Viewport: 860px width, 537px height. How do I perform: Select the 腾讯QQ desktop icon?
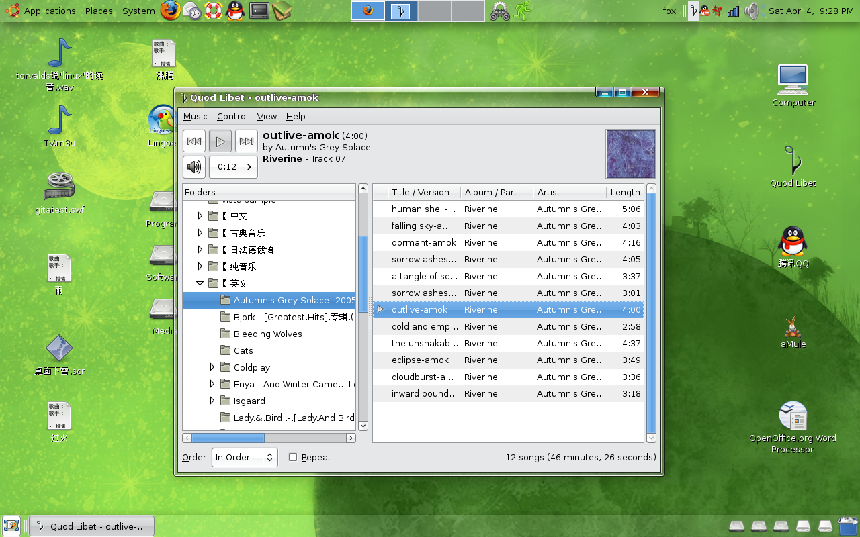click(793, 247)
